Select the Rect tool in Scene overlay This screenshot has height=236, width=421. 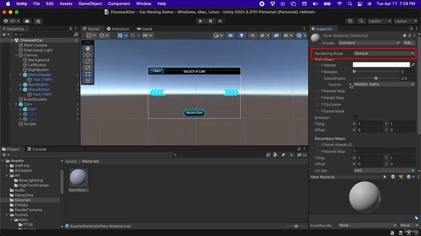coord(87,74)
